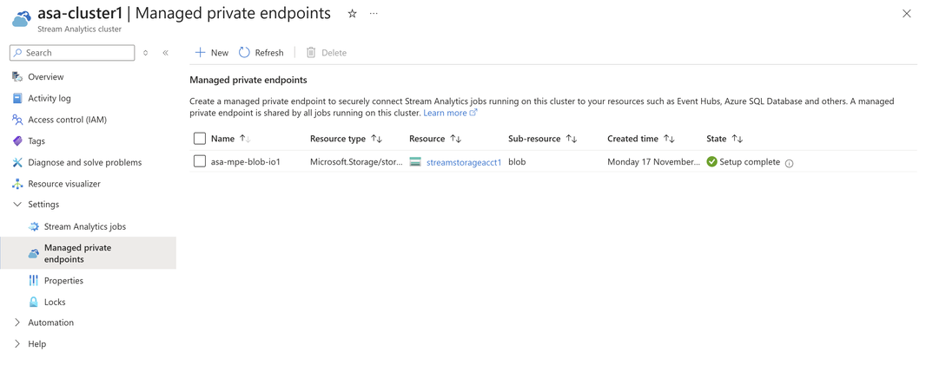
Task: Open the streamstorageacct1 resource link
Action: click(464, 161)
